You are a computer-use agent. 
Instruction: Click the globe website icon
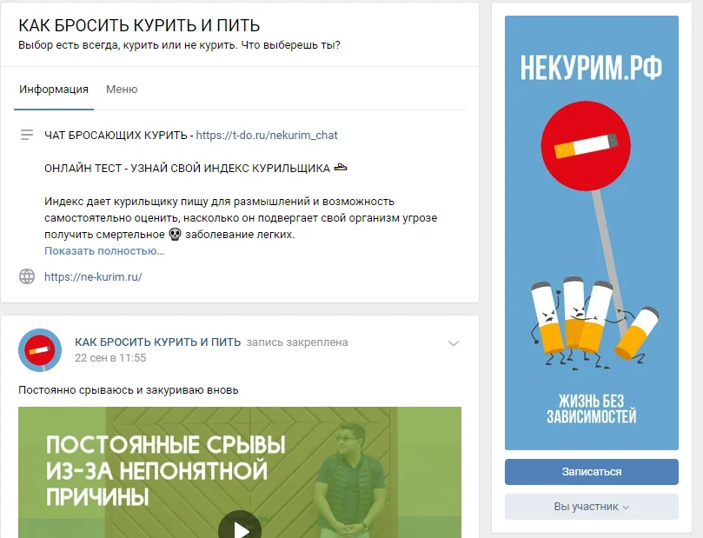tap(27, 276)
